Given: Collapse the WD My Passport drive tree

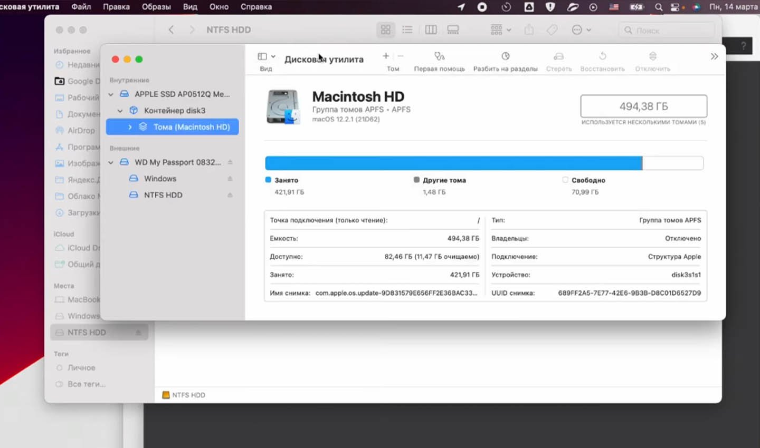Looking at the screenshot, I should (x=111, y=162).
